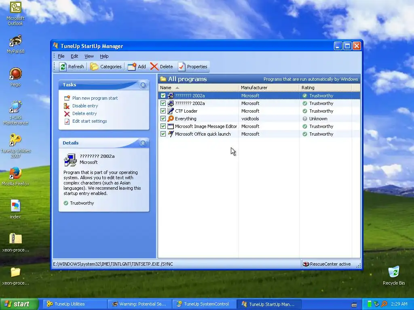414x310 pixels.
Task: Open Categories from the toolbar
Action: 106,67
